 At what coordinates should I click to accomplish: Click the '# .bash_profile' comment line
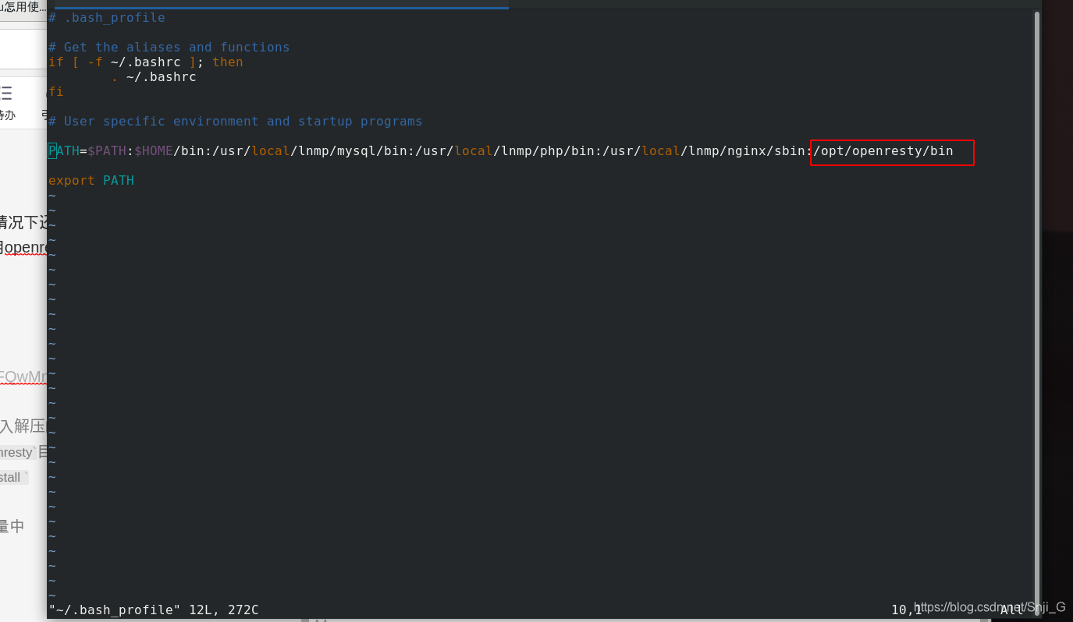point(107,17)
